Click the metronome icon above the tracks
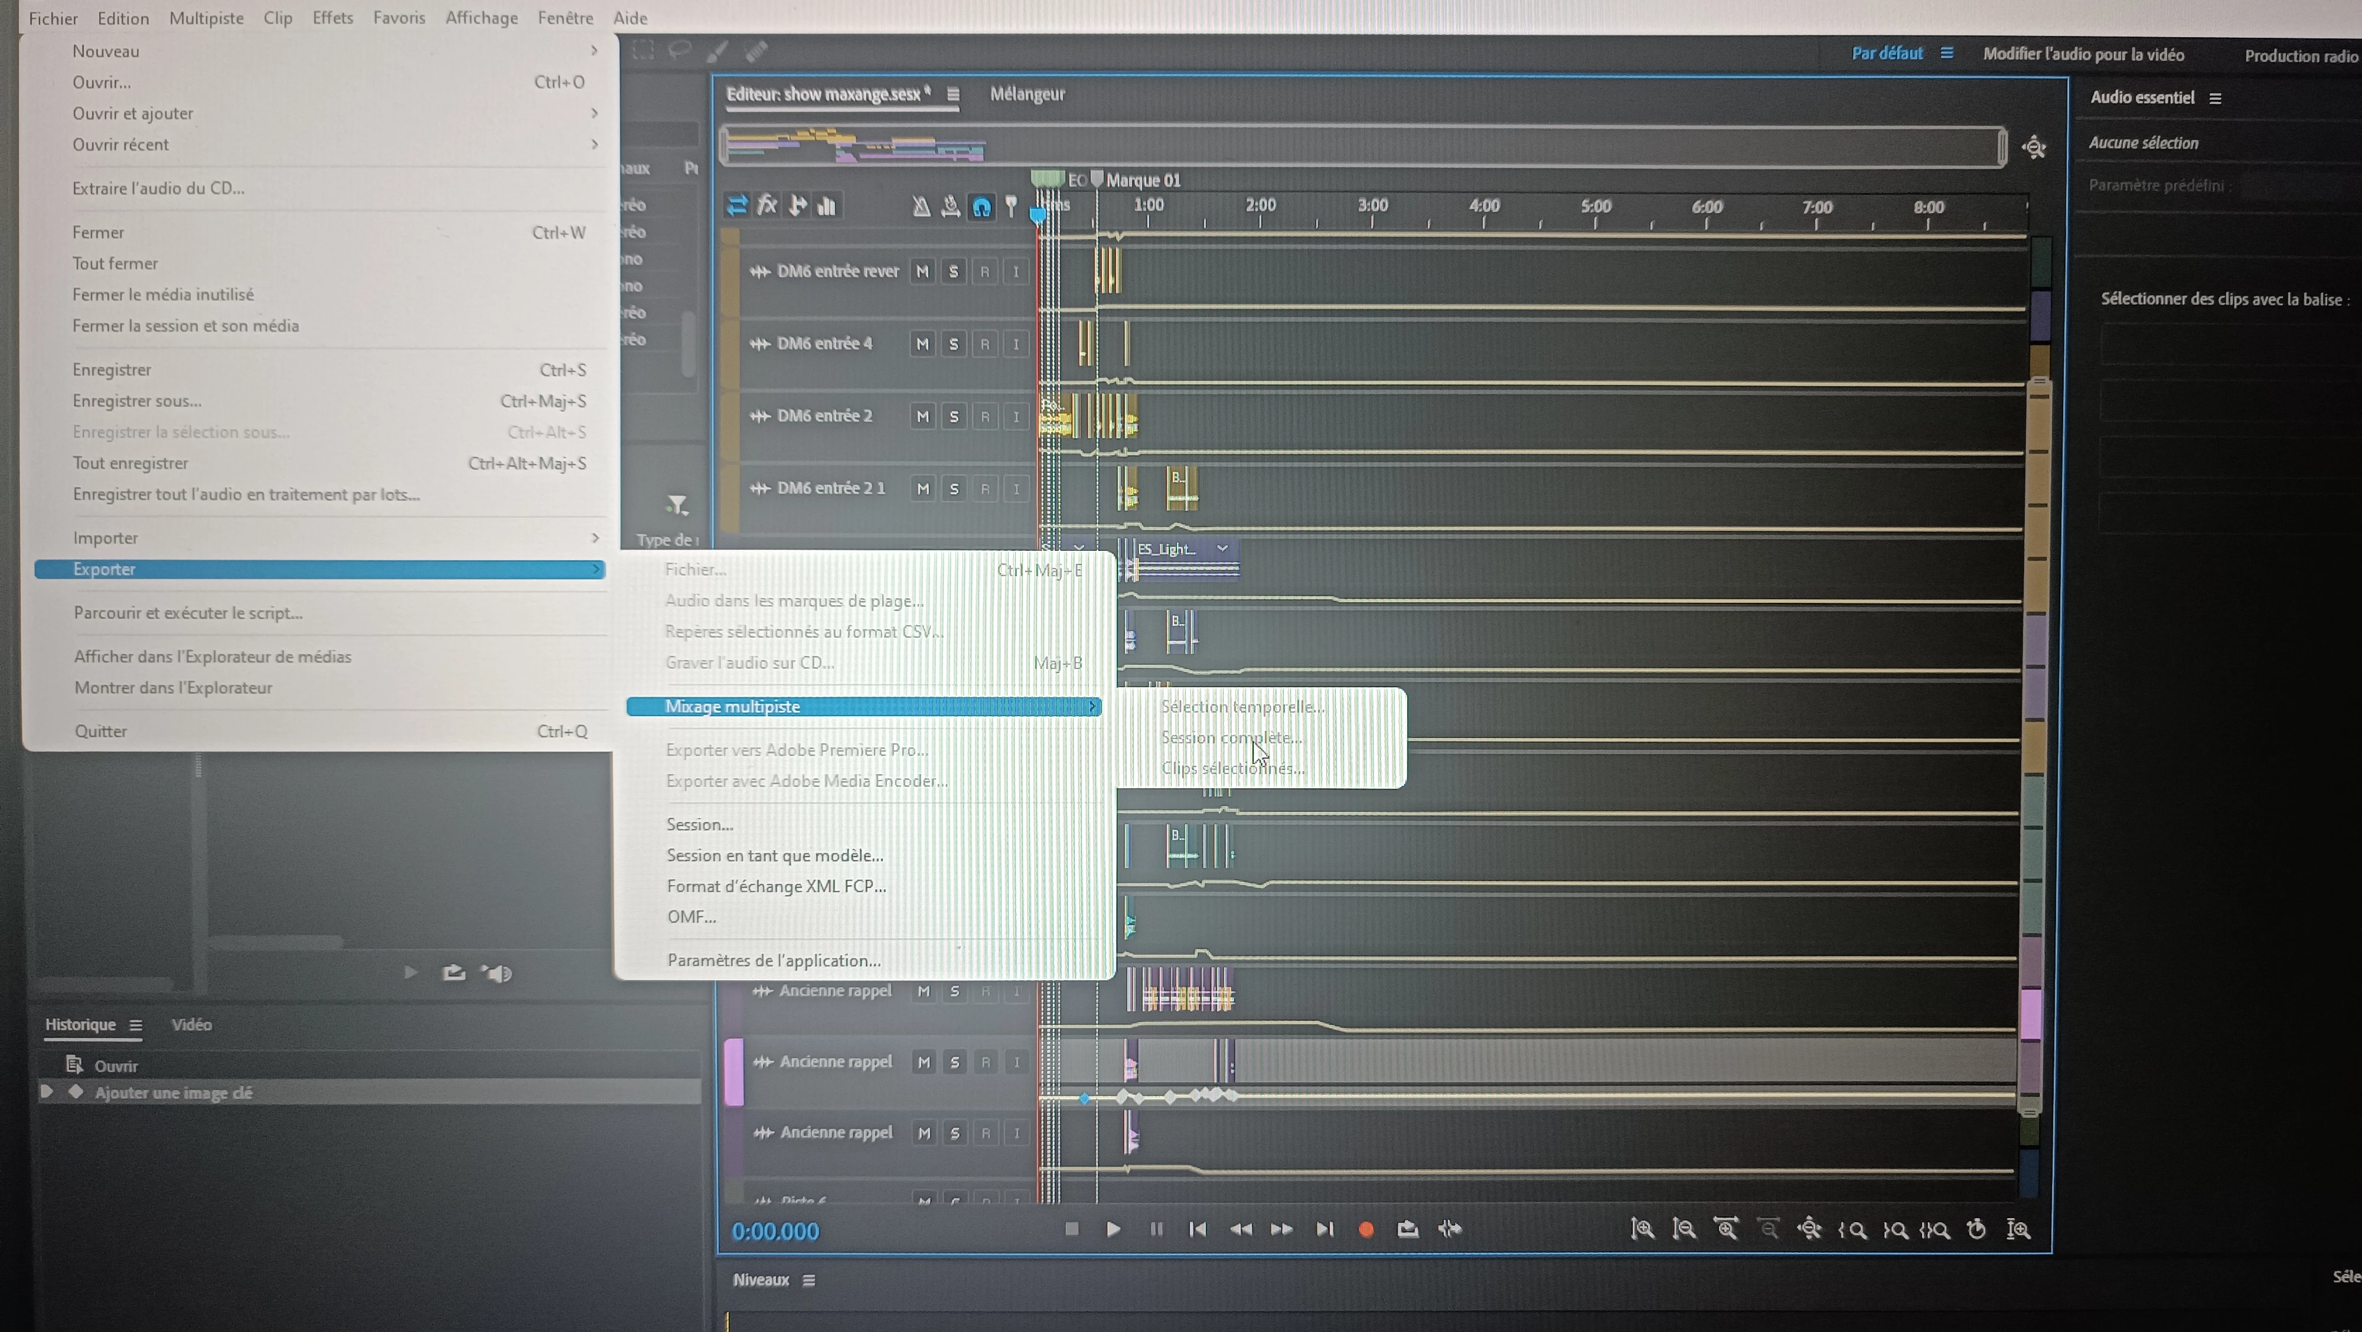This screenshot has width=2362, height=1332. tap(921, 207)
